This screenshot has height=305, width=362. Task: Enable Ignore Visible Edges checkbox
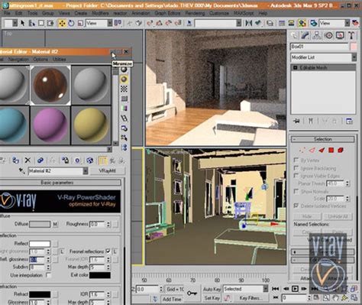(296, 176)
